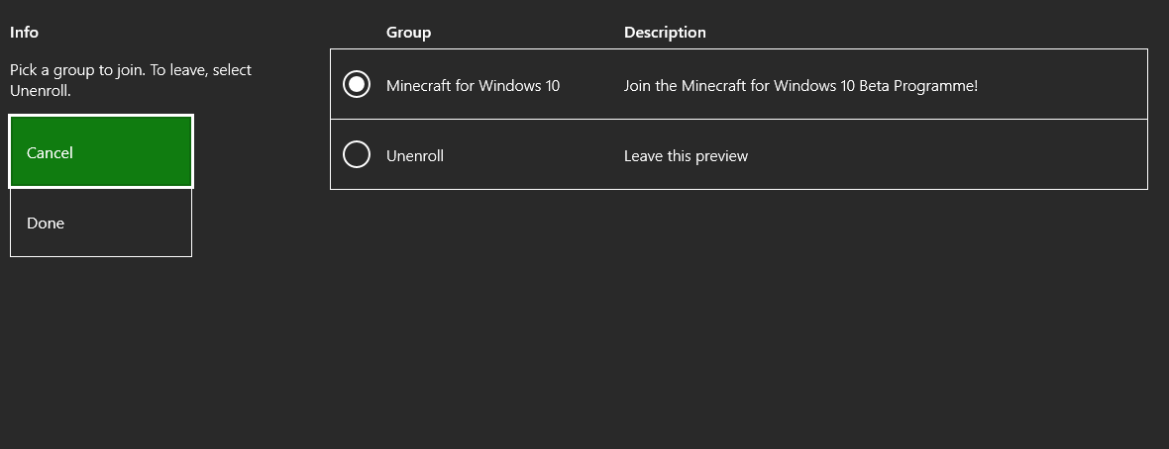Click the Done label text

[46, 224]
